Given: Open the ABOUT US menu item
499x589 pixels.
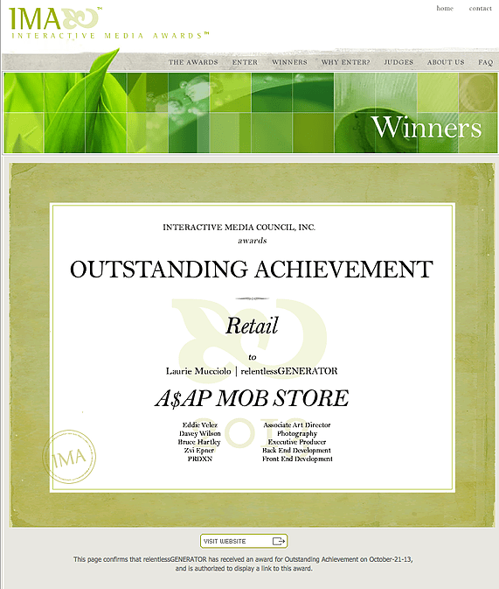Looking at the screenshot, I should (x=446, y=62).
